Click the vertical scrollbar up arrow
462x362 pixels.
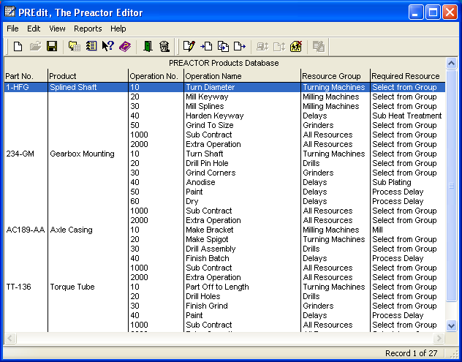(x=451, y=63)
